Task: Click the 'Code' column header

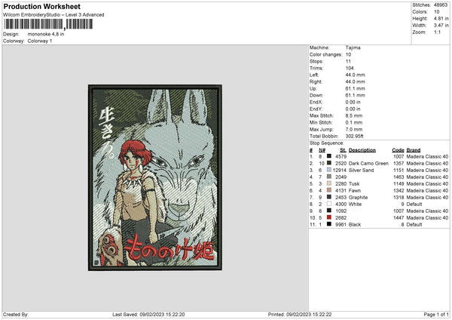Action: (x=398, y=150)
